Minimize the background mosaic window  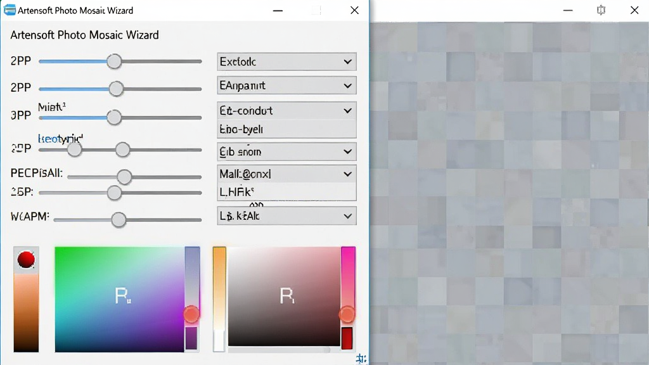click(x=568, y=10)
